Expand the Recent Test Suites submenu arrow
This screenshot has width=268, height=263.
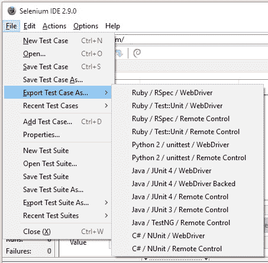pos(106,216)
